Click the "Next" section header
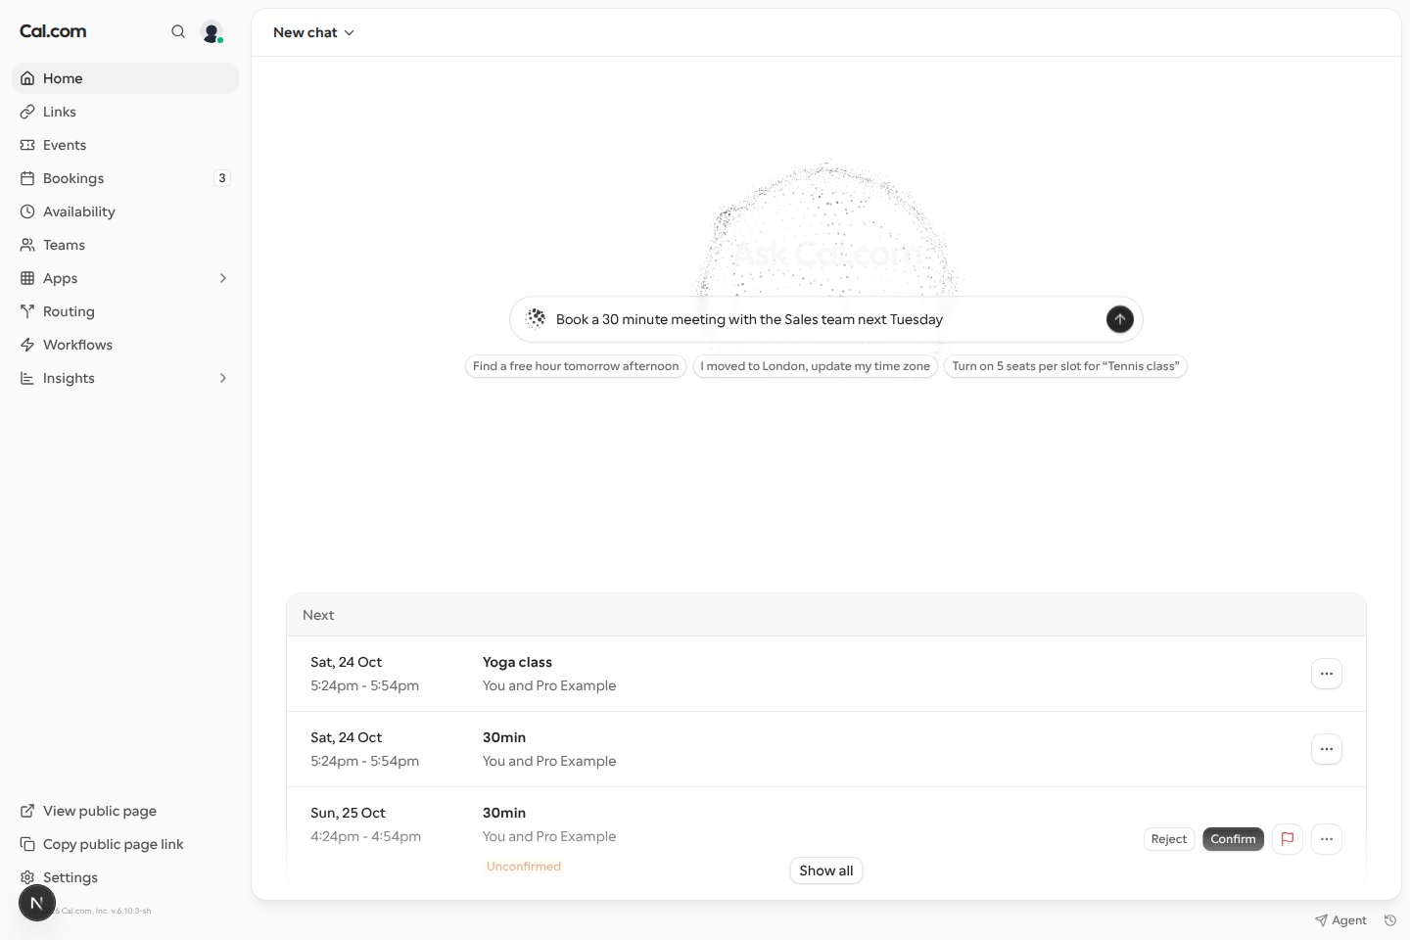The image size is (1410, 940). click(318, 615)
